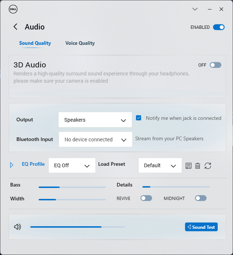This screenshot has height=255, width=233.
Task: Click the 3D Audio heading
Action: pyautogui.click(x=30, y=65)
